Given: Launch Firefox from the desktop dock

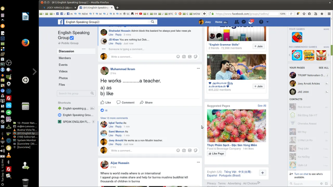Looking at the screenshot, I should point(25,43).
